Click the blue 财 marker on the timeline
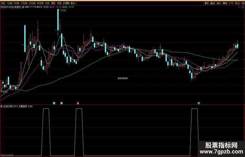The width and height of the screenshot is (245, 157). tap(199, 103)
